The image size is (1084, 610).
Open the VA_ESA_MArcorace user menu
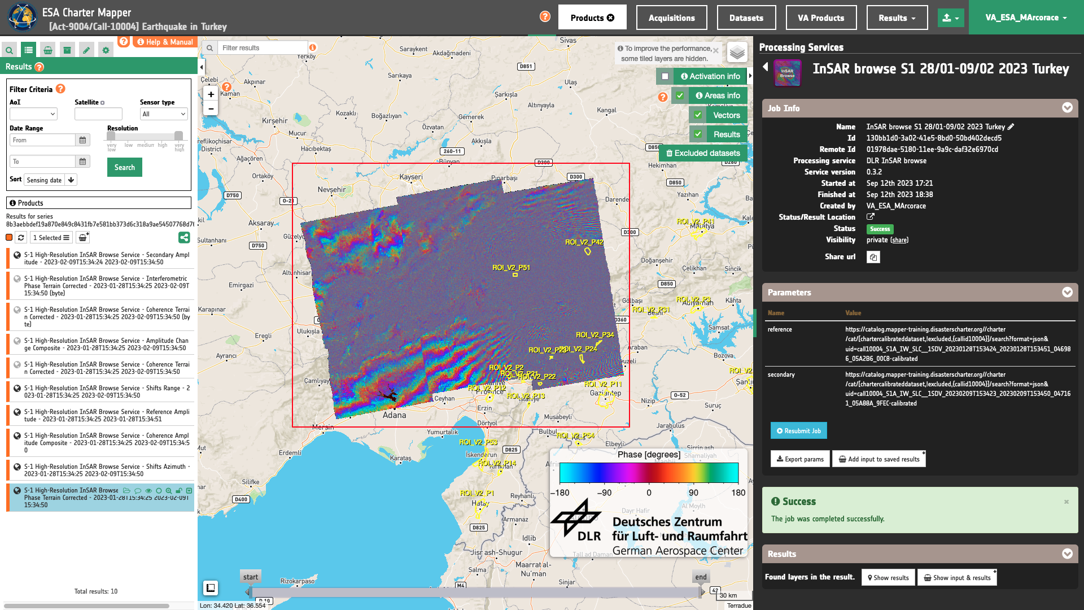(x=1026, y=18)
